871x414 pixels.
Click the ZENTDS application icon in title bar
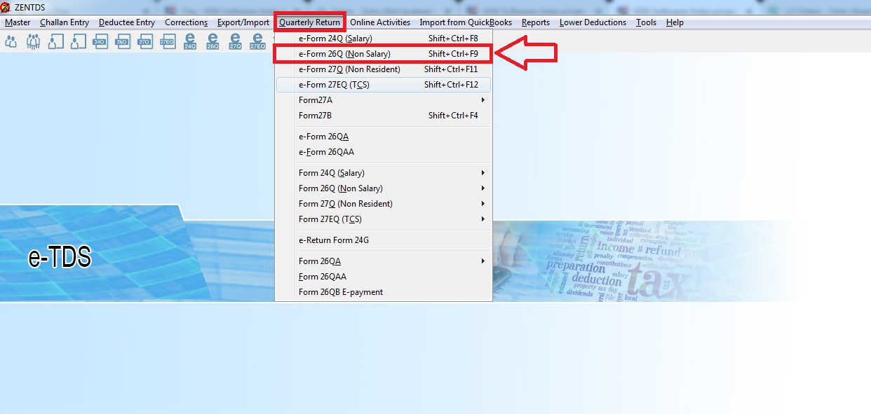coord(6,7)
